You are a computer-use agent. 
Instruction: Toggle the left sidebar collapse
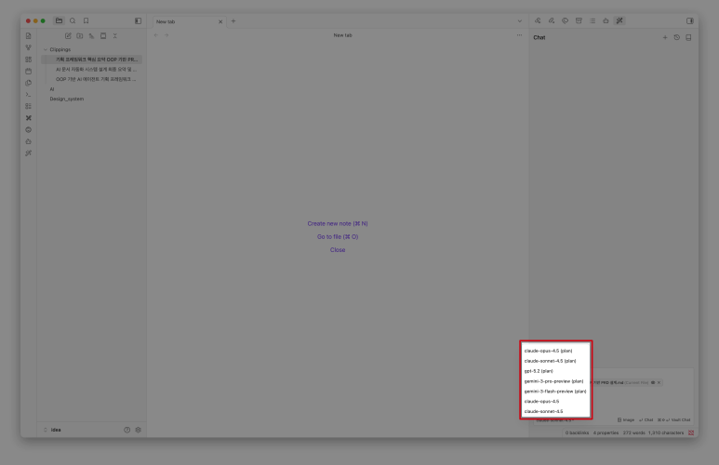coord(139,20)
